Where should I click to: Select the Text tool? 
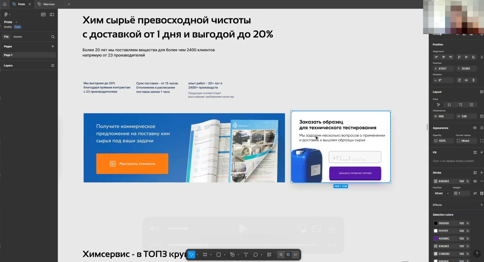coord(246,255)
